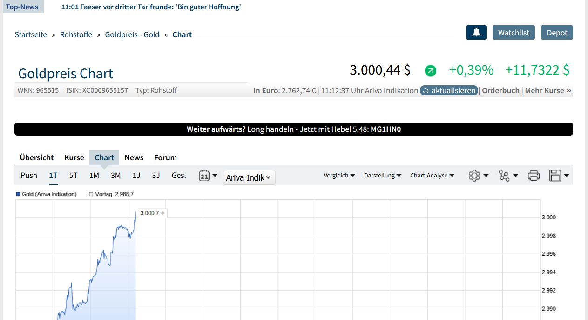Click the 3.000,7 price marker label
The image size is (588, 320).
(152, 213)
